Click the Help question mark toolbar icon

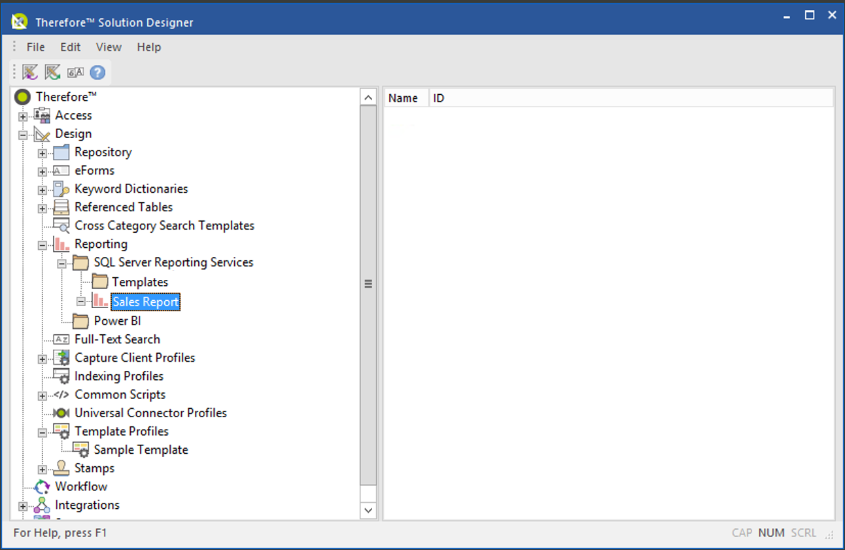click(97, 72)
